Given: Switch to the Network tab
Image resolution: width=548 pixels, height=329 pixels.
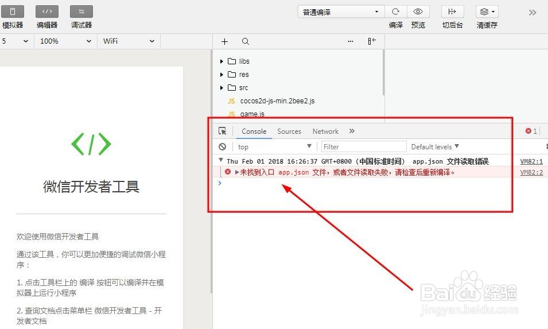Looking at the screenshot, I should [x=325, y=131].
